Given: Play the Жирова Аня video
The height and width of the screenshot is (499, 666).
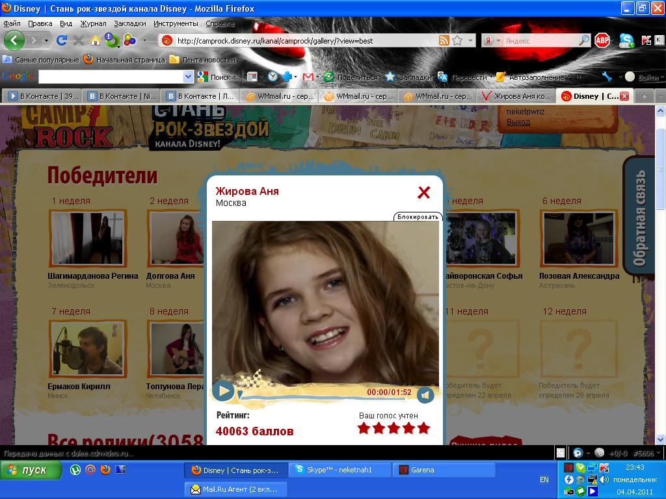Looking at the screenshot, I should pyautogui.click(x=224, y=390).
